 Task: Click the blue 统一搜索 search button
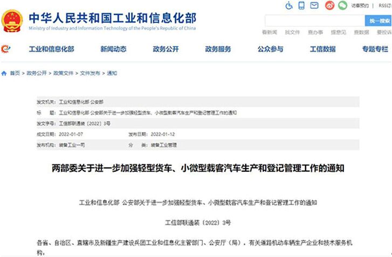coord(378,20)
